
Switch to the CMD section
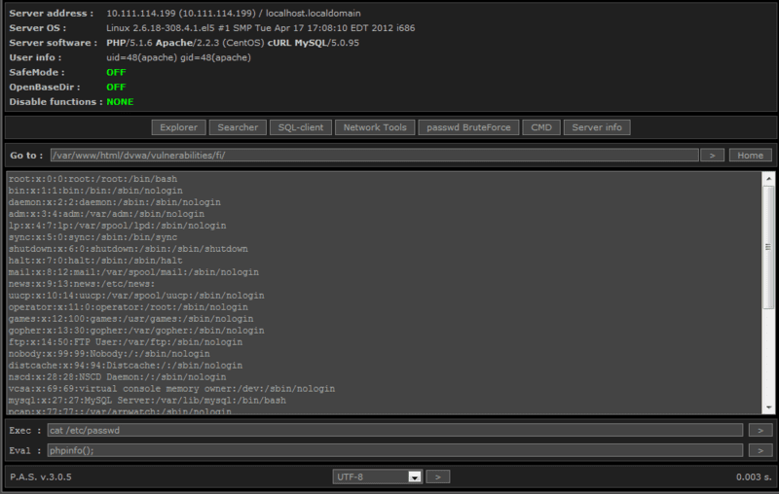coord(540,127)
